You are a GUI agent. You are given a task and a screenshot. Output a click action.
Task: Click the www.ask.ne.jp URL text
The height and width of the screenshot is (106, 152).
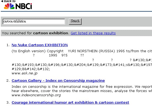pos(25,73)
